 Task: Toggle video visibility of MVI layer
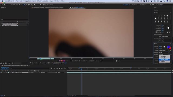pos(1,72)
